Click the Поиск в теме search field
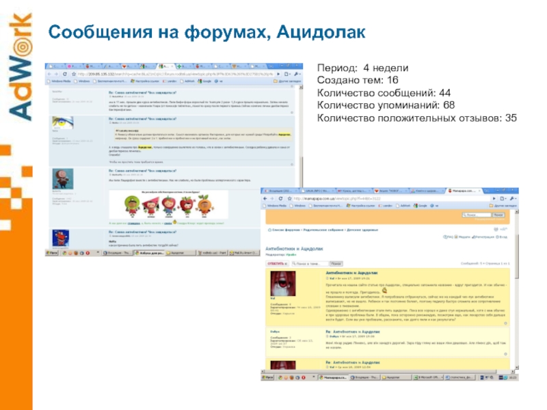This screenshot has width=547, height=410. pos(310,264)
